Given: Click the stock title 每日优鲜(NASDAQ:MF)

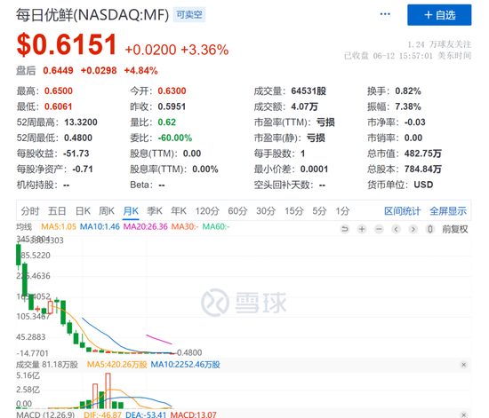Looking at the screenshot, I should click(x=92, y=15).
